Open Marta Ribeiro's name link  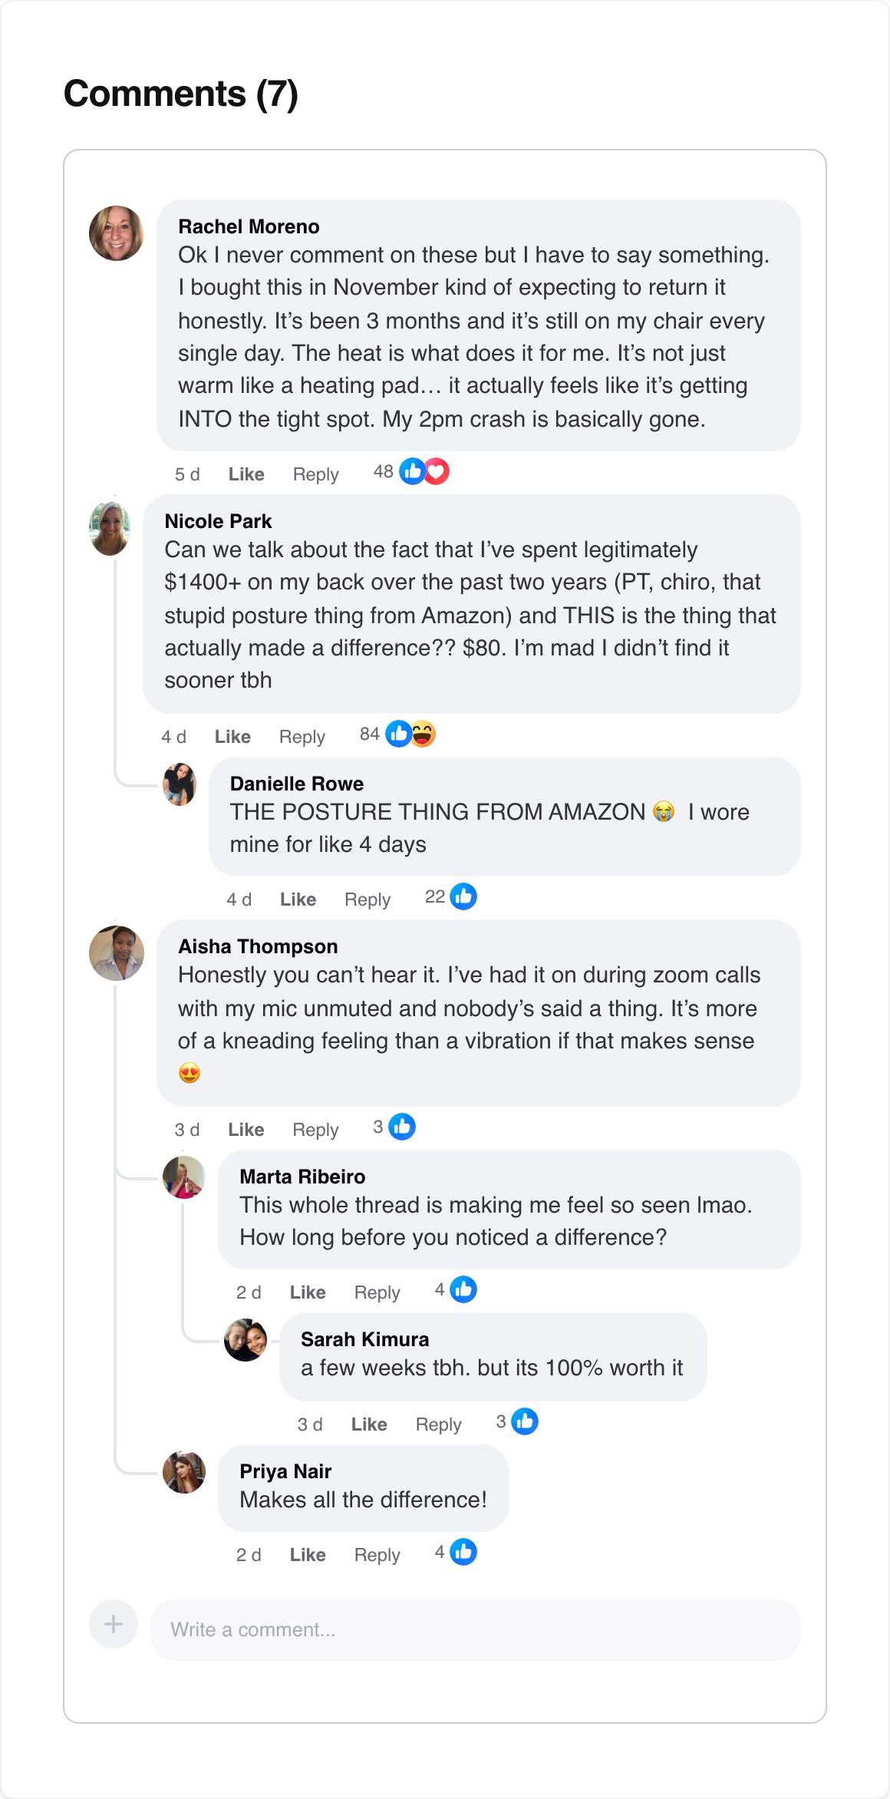tap(302, 1177)
